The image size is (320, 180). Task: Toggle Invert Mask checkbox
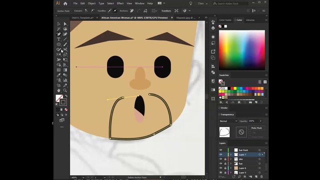[x=250, y=137]
